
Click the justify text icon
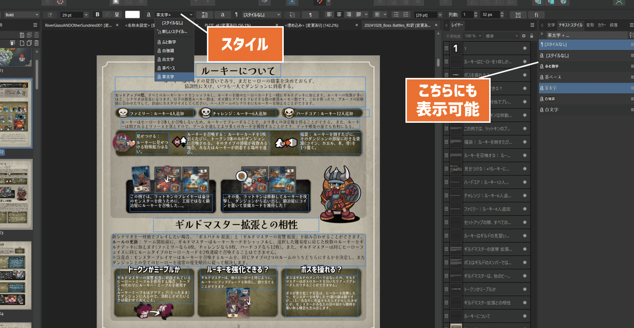[x=358, y=15]
